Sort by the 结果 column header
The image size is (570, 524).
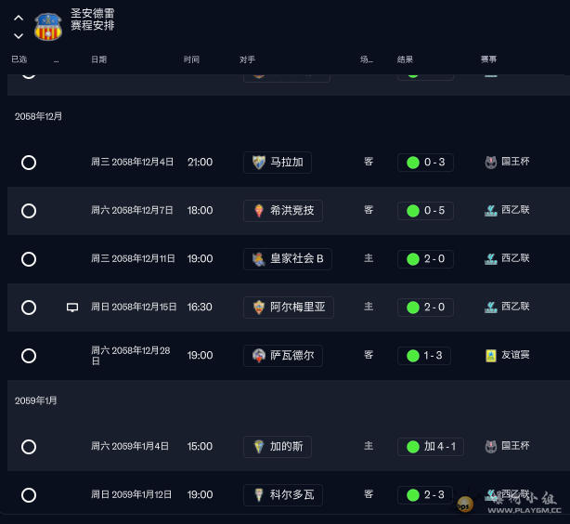(405, 59)
